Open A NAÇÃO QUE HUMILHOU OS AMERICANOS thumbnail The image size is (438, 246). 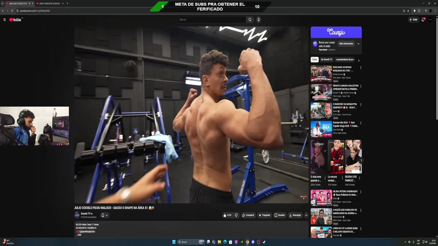pyautogui.click(x=321, y=217)
